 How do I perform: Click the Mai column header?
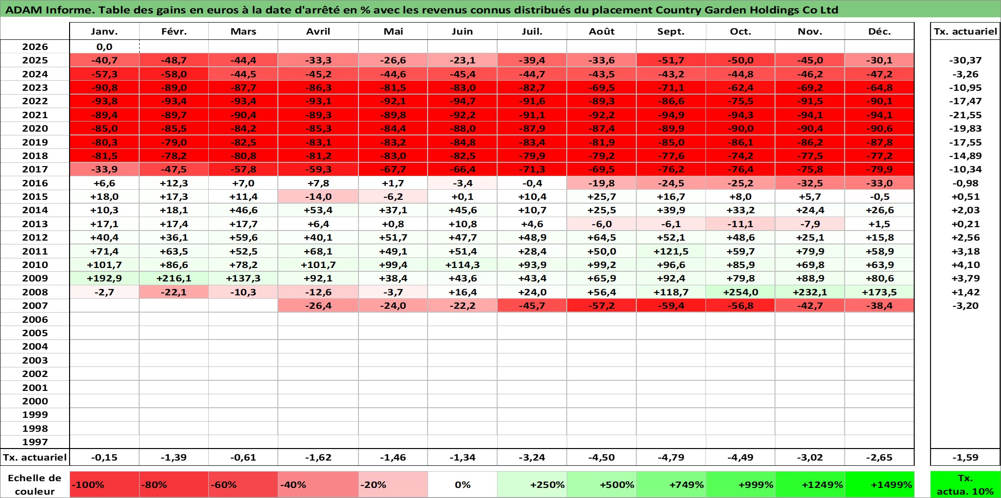coord(393,31)
